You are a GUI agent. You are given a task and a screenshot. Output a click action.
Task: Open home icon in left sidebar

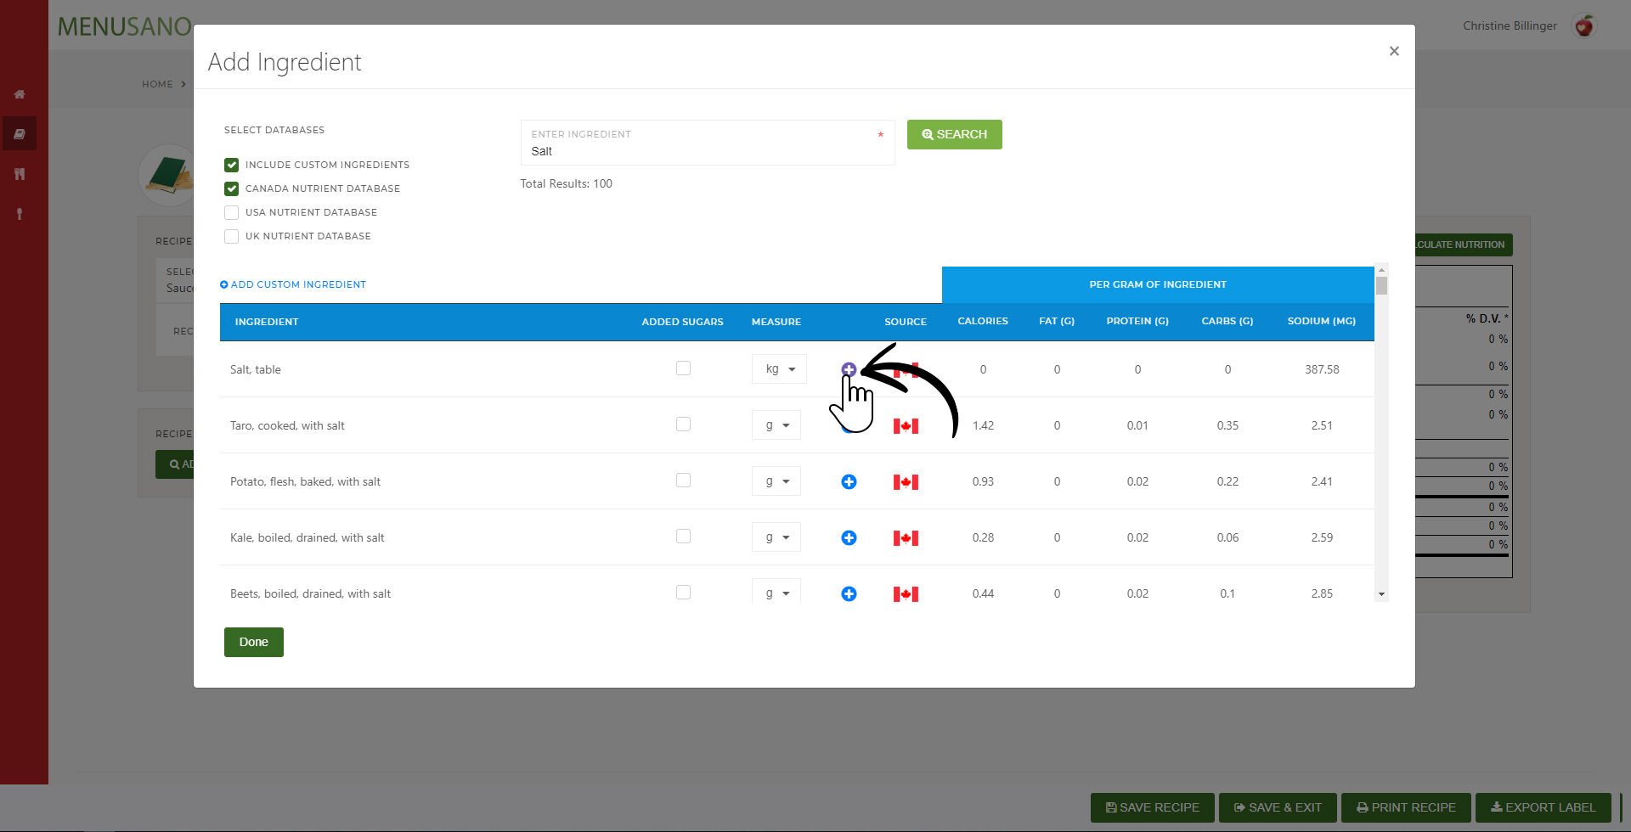20,94
